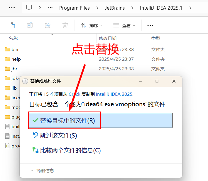
Task: Click the JSON file icon of pro row
Action: tap(7, 146)
